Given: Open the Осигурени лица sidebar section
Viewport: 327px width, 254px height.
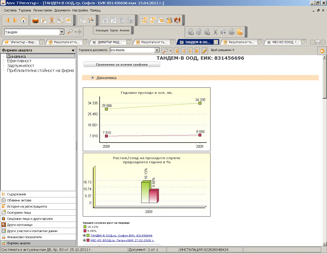Looking at the screenshot, I should point(38,213).
